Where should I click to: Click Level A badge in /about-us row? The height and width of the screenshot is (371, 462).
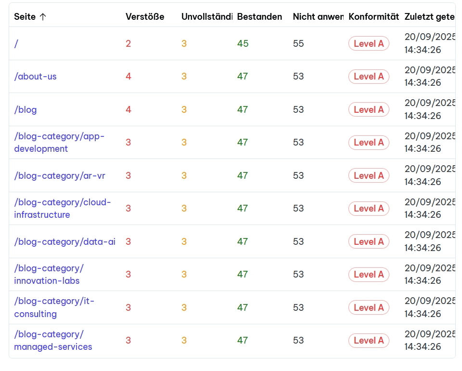point(369,77)
